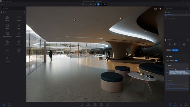Click the Populate icon in bottom dock
This screenshot has height=107, width=190.
tap(95, 104)
